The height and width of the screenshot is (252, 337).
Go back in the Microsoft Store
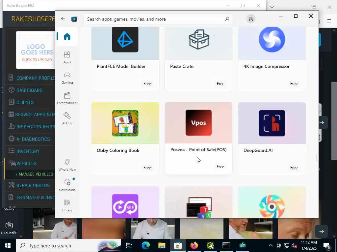63,19
